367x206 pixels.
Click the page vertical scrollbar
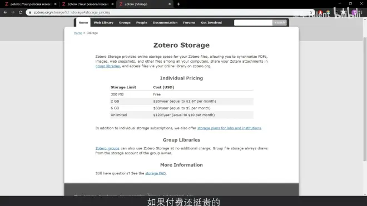(365, 99)
